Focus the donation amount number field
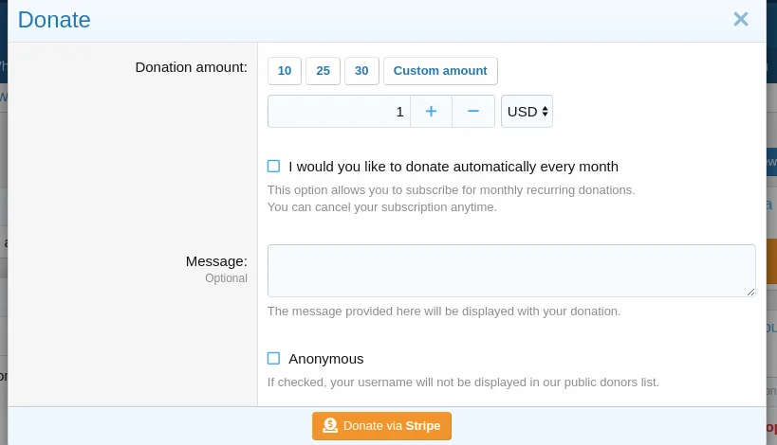The height and width of the screenshot is (445, 777). 339,111
